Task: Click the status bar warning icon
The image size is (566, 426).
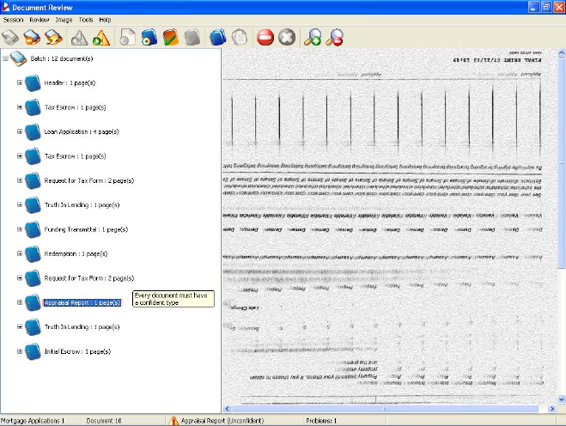Action: [x=174, y=421]
